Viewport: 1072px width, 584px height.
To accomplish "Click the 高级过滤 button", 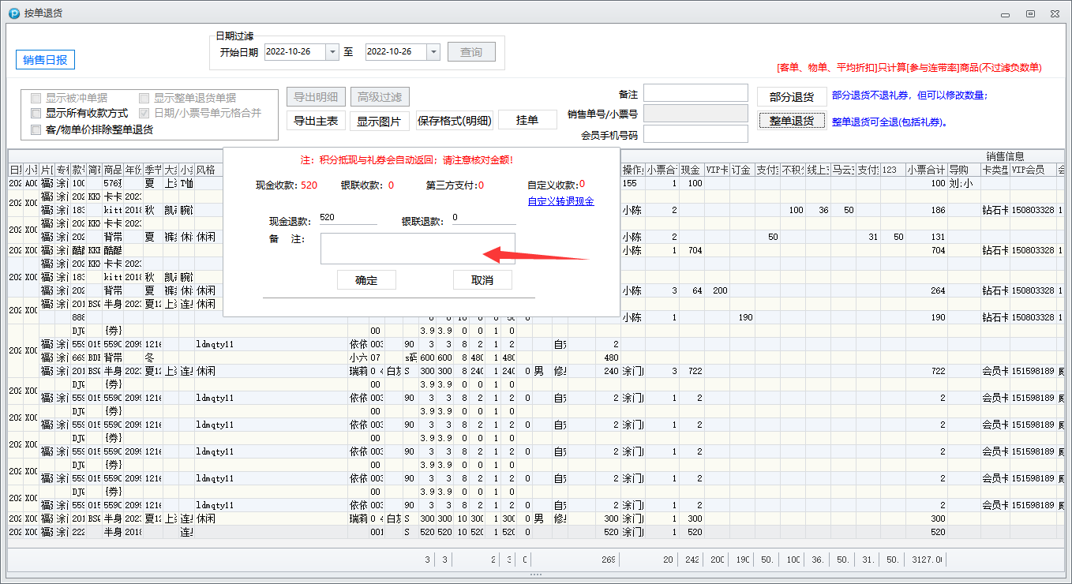I will (380, 97).
